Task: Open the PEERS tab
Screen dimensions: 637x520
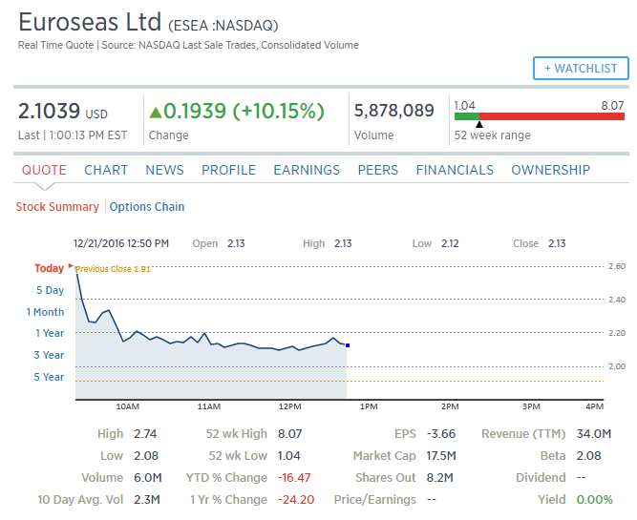Action: [x=378, y=170]
